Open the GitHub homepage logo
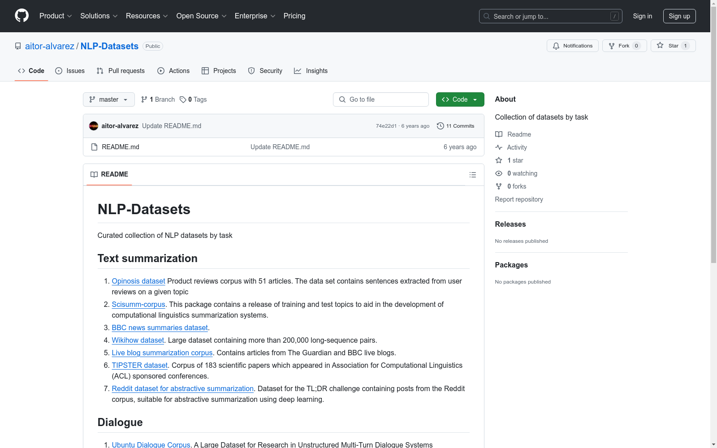Screen dimensions: 717x448 (22, 16)
